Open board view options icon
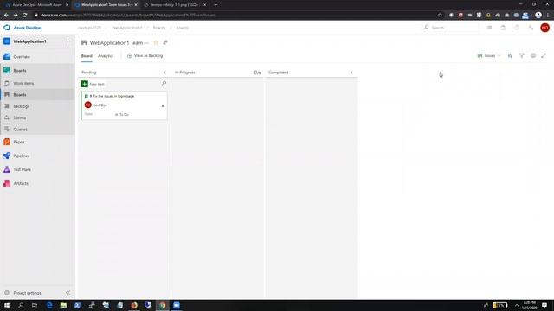This screenshot has height=311, width=554. point(510,55)
